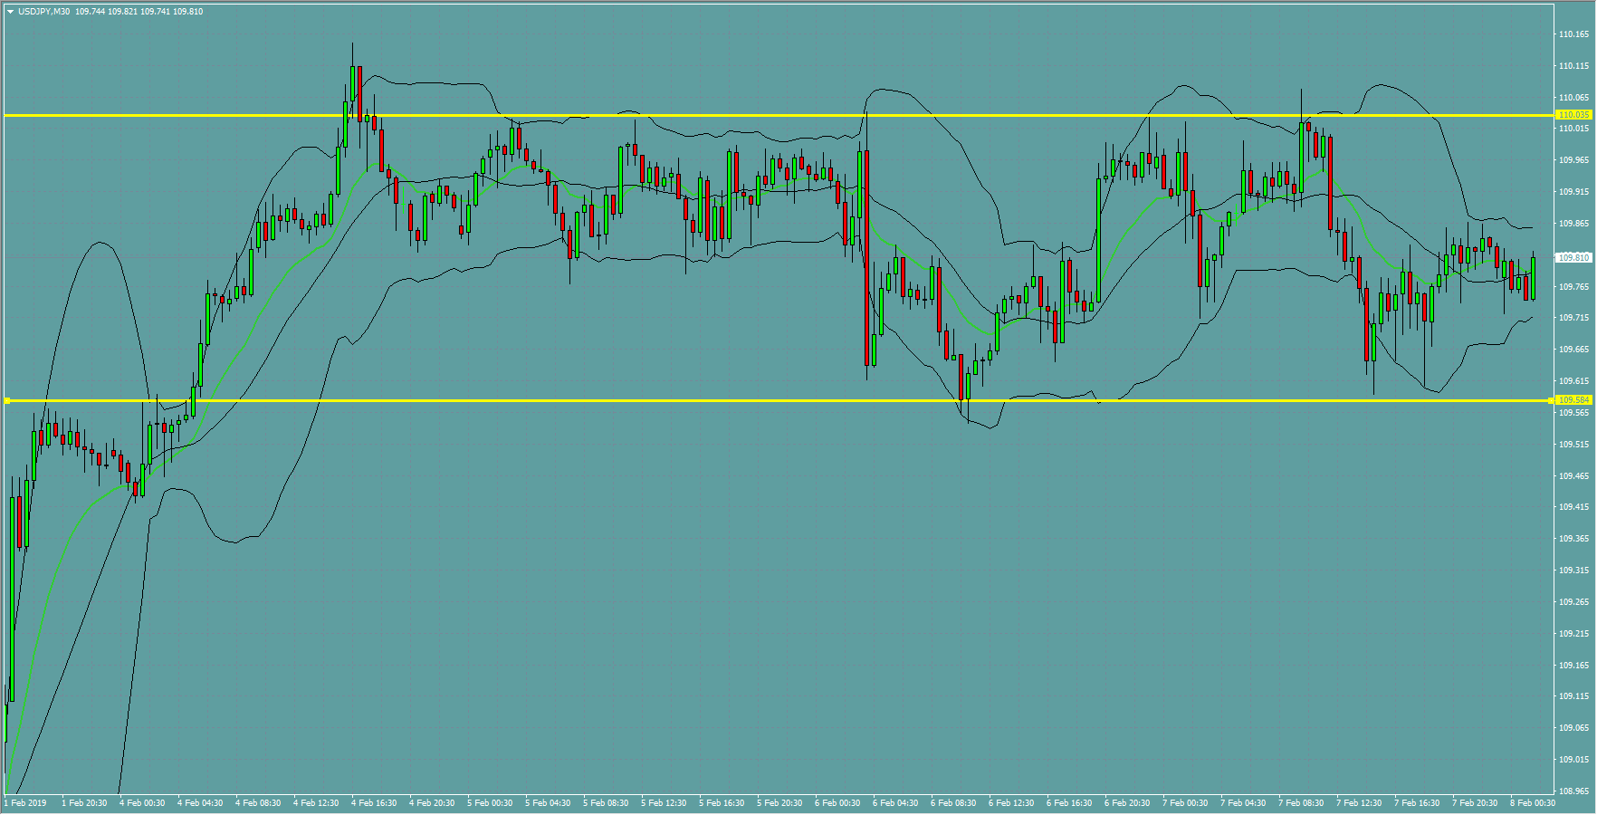Click the '7 Feb 04:30' time label

[1243, 803]
